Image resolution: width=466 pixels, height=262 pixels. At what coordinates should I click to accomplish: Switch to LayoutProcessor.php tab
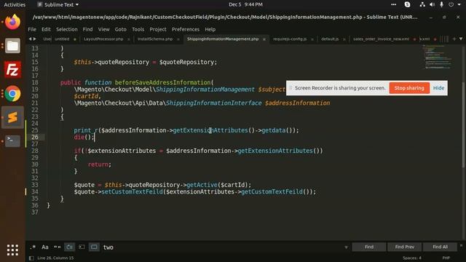pos(103,39)
